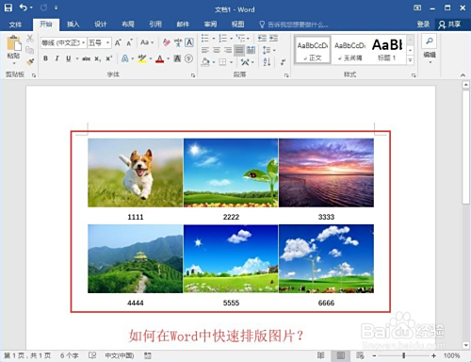Click the Clear Formatting eraser icon
Image resolution: width=471 pixels, height=362 pixels.
point(167,42)
